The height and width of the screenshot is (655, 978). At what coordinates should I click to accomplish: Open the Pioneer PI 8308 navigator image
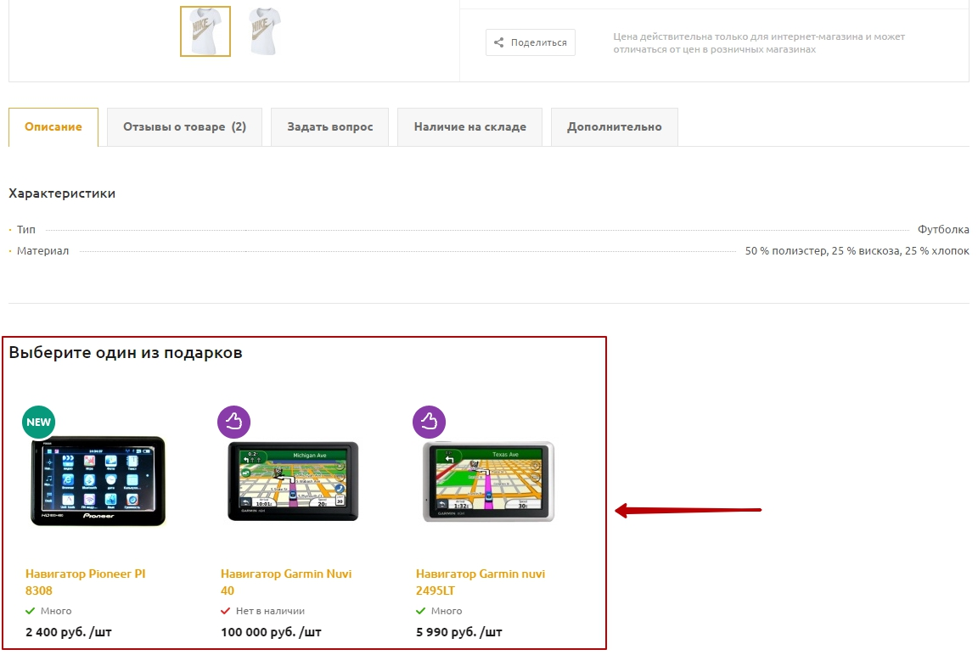tap(98, 480)
